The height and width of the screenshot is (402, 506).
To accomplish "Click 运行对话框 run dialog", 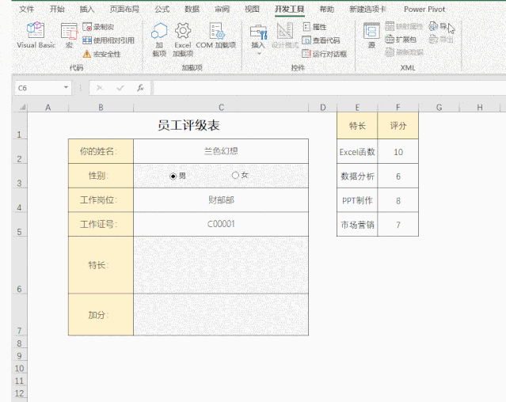I will click(325, 54).
